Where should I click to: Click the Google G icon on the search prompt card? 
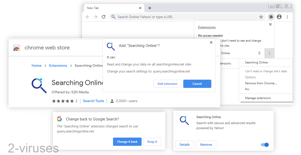(x=59, y=119)
